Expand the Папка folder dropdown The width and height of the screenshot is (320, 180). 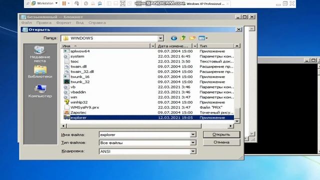160,38
